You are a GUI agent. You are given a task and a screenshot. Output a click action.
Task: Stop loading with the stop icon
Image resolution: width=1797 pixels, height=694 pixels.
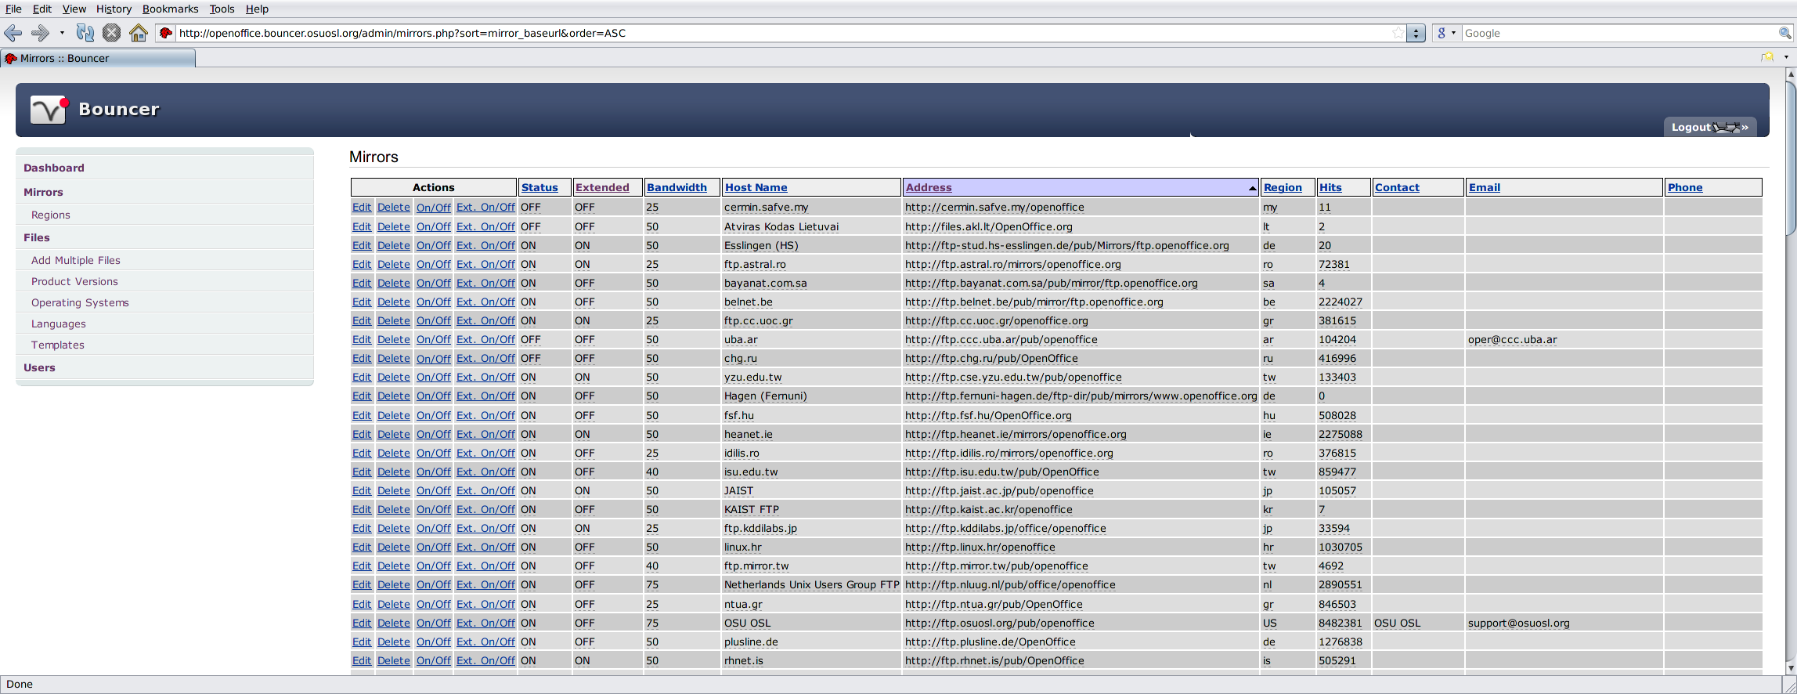coord(112,33)
